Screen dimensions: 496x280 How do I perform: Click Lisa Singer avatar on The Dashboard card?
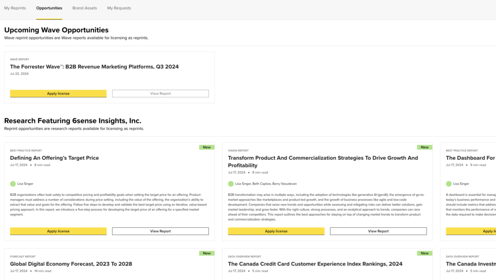[449, 184]
